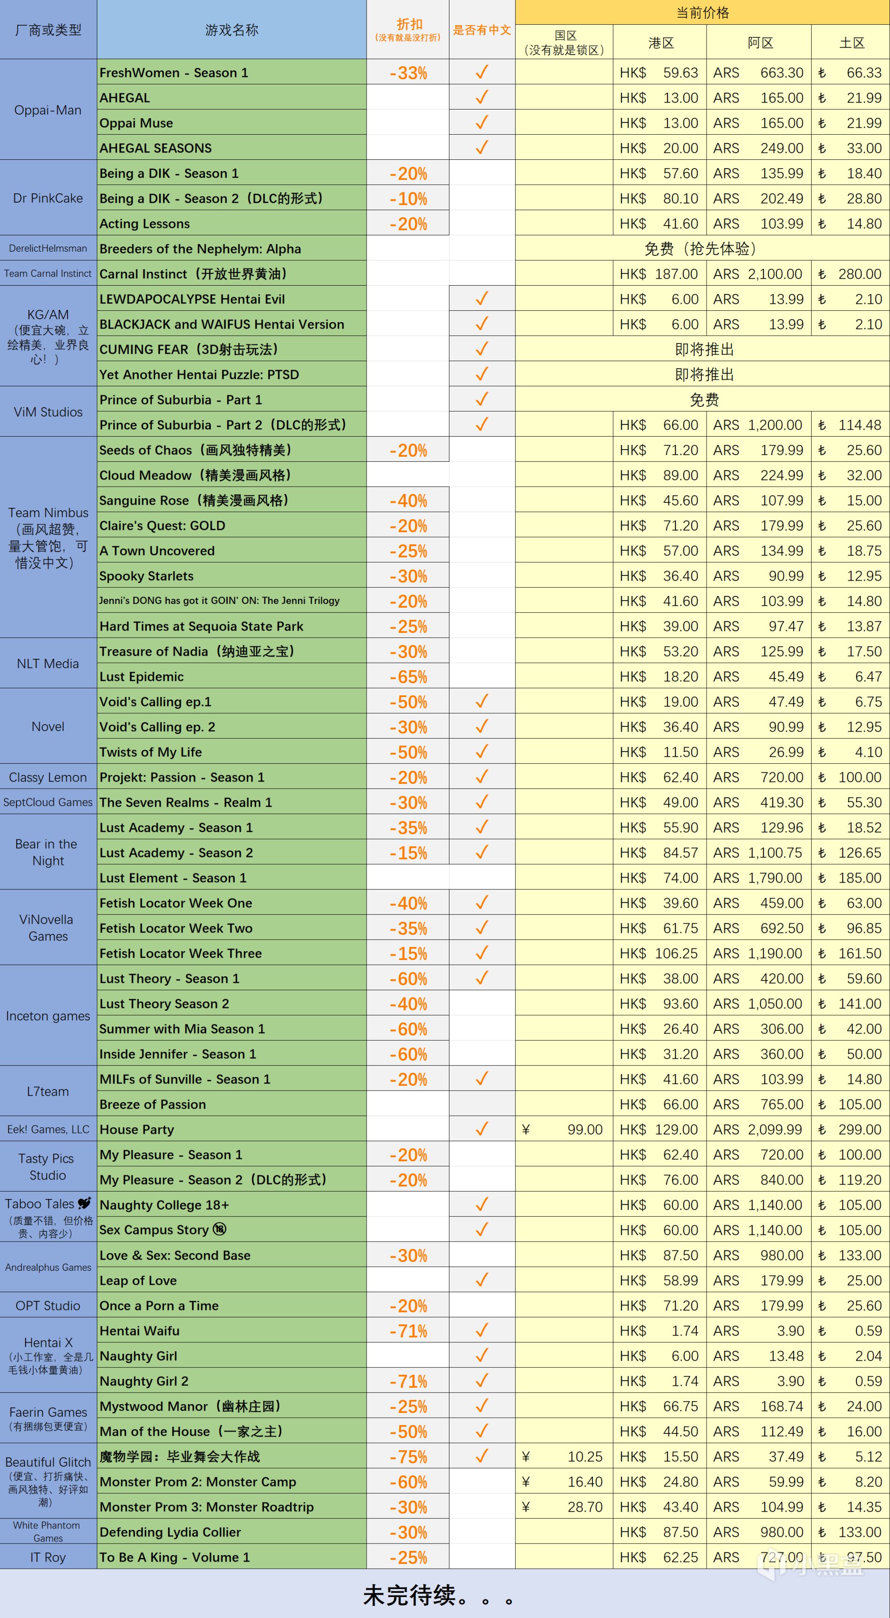The height and width of the screenshot is (1618, 890).
Task: Click the checkmark for Projekt: Passion - Season 1
Action: click(482, 777)
